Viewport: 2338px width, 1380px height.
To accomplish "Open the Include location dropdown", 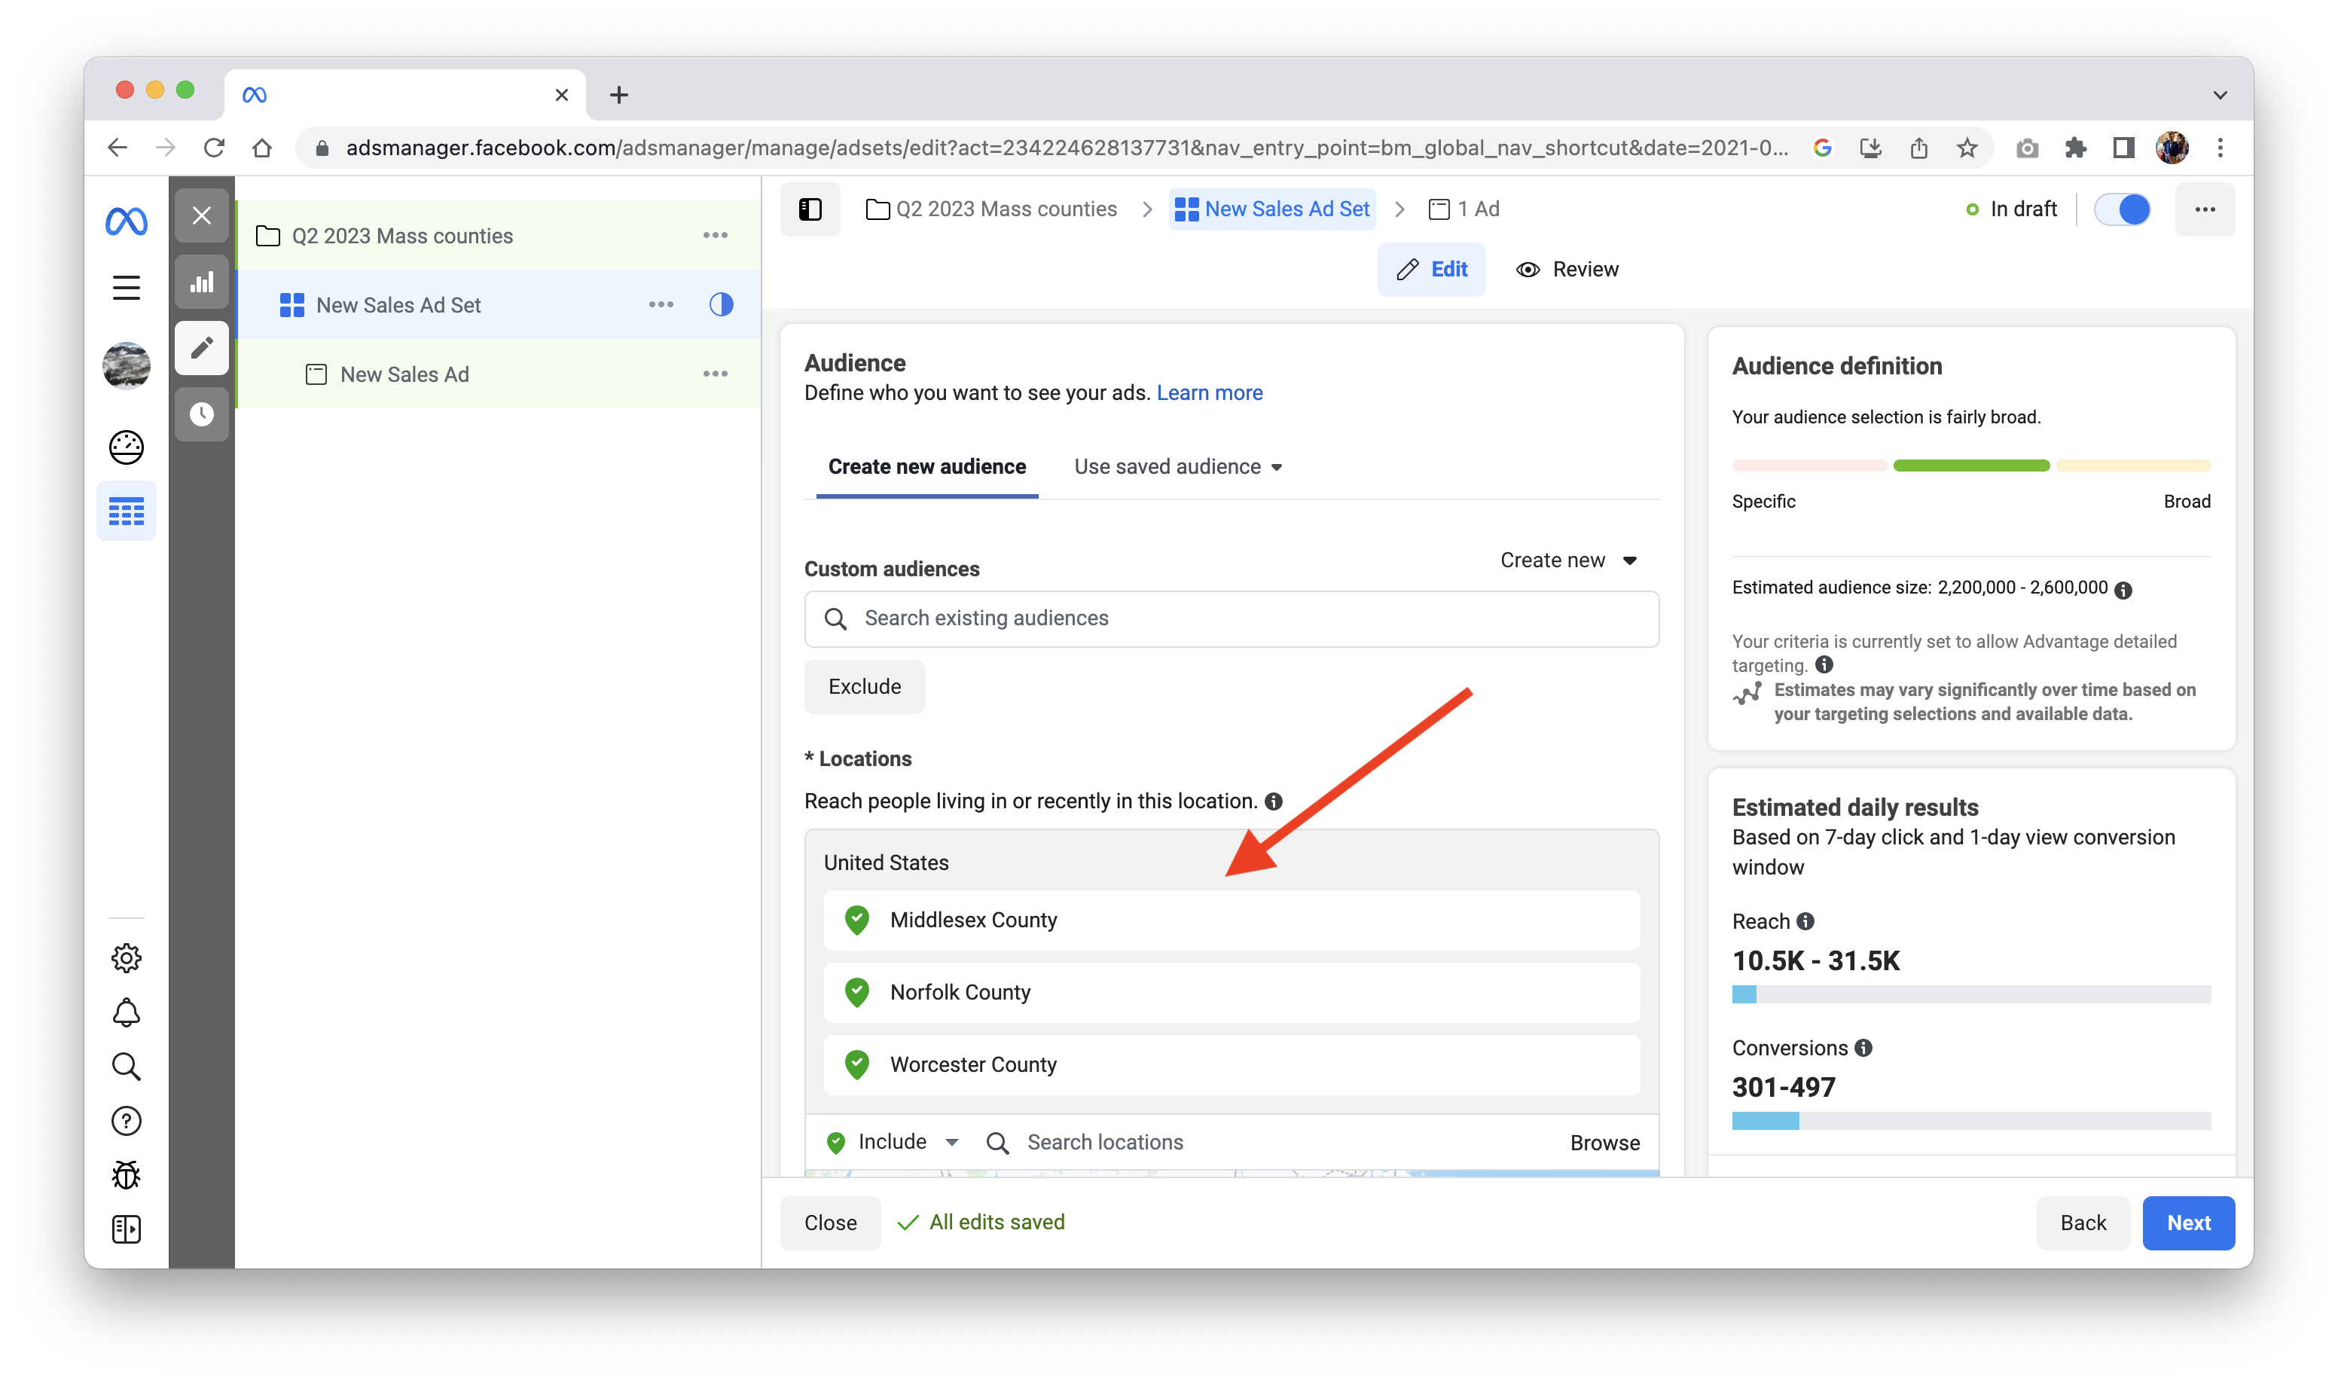I will click(x=893, y=1142).
